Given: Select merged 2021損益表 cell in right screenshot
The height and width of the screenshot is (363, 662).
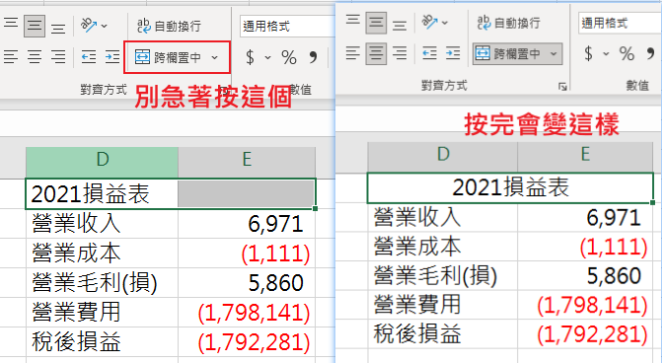Looking at the screenshot, I should (x=510, y=187).
